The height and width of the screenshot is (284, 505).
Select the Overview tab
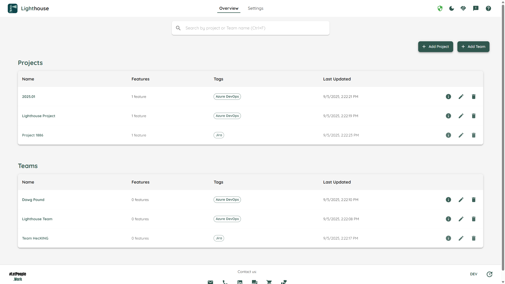(229, 8)
